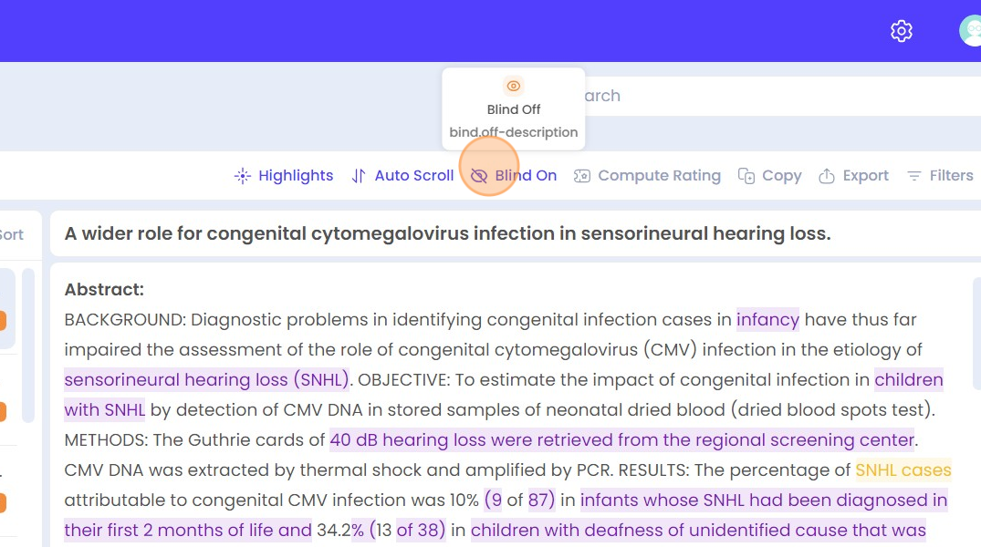Open the user avatar profile

click(x=970, y=31)
